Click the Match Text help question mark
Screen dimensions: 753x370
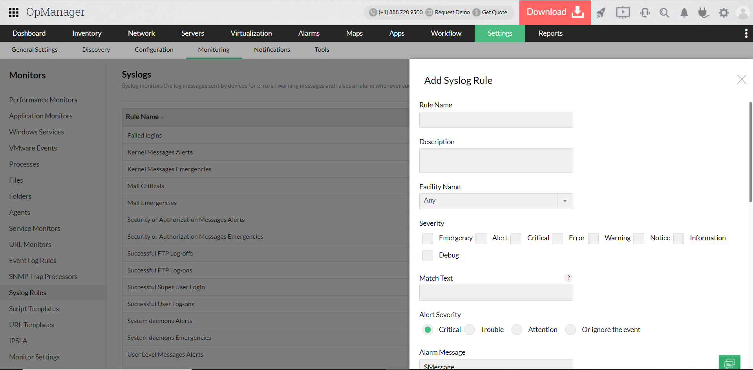click(568, 278)
